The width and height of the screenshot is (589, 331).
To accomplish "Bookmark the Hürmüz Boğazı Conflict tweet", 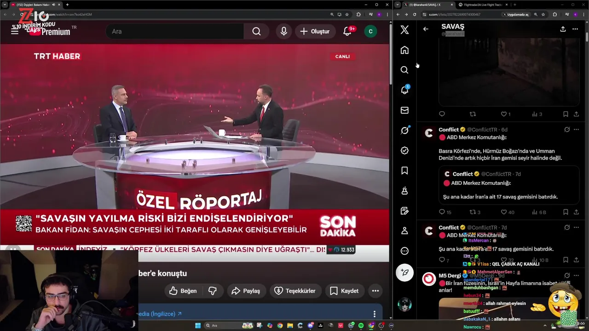I will pos(566,212).
